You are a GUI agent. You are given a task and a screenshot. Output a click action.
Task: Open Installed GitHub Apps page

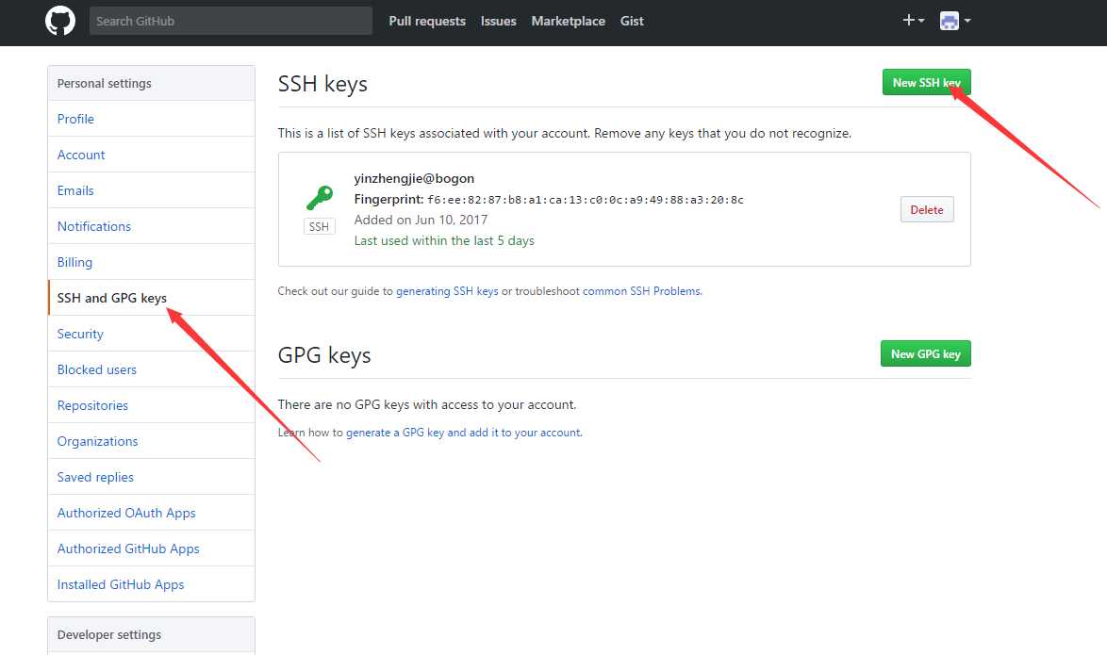[151, 584]
